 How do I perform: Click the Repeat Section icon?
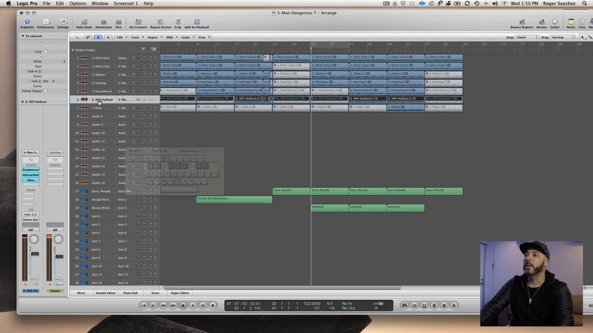161,23
